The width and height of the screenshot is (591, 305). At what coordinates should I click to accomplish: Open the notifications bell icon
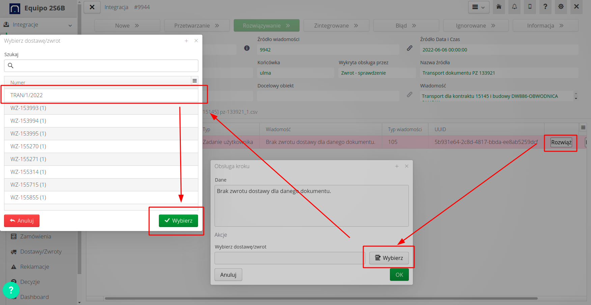point(514,7)
